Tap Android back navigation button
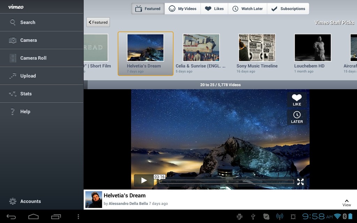 tap(11, 217)
